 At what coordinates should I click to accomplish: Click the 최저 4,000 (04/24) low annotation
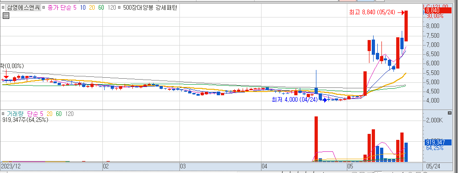click(294, 99)
